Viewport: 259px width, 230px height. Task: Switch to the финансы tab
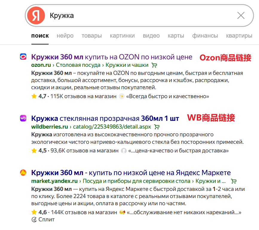pos(205,35)
